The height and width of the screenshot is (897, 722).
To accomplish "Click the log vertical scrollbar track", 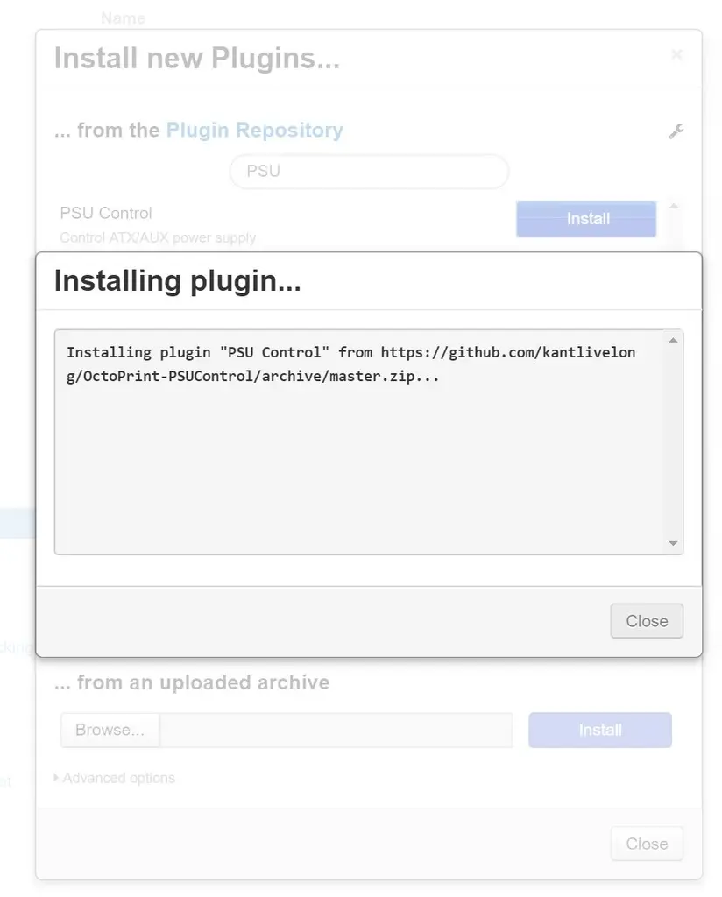I will point(674,441).
